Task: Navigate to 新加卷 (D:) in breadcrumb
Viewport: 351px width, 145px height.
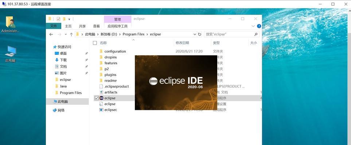Action: click(x=109, y=34)
